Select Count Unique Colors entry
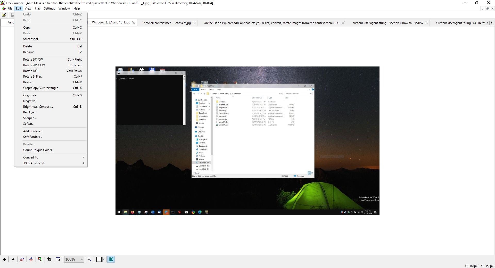Screen dimensions: 495x268 pos(51,150)
